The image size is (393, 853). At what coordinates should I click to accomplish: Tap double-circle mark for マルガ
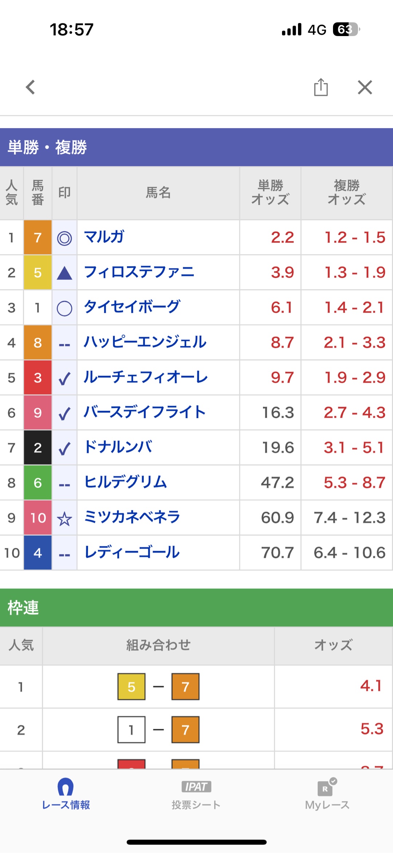pos(64,238)
